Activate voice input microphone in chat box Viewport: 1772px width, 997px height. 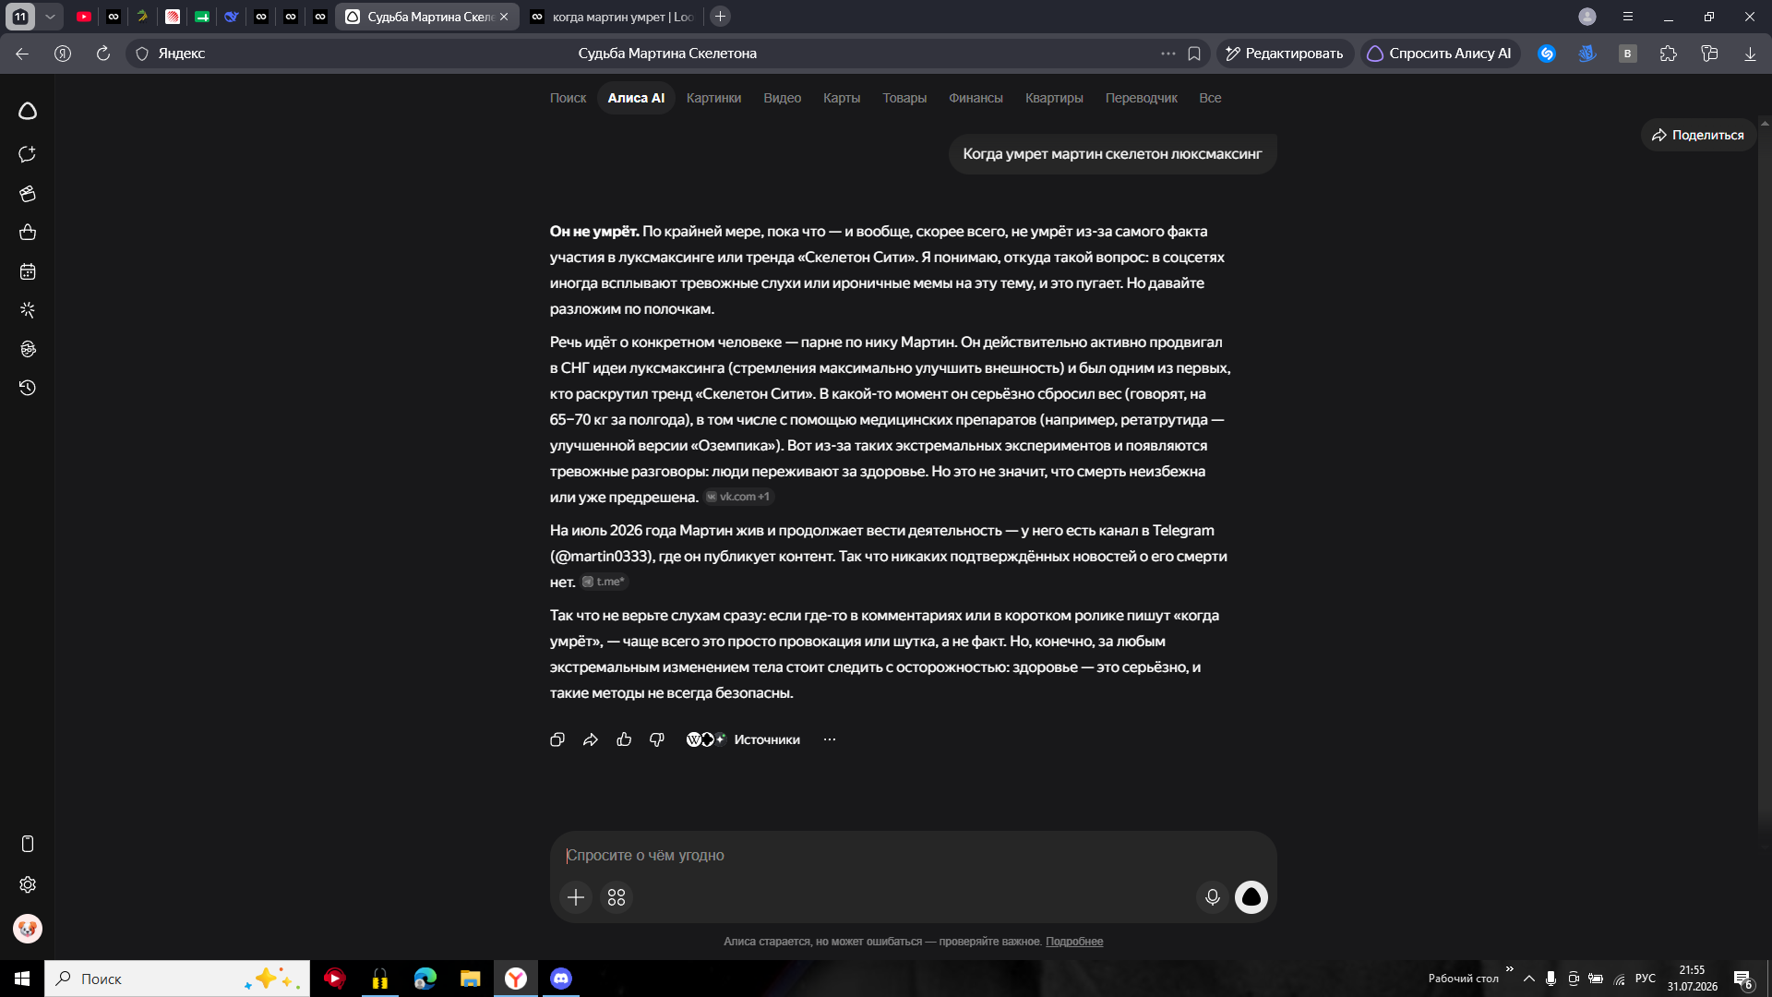coord(1213,897)
